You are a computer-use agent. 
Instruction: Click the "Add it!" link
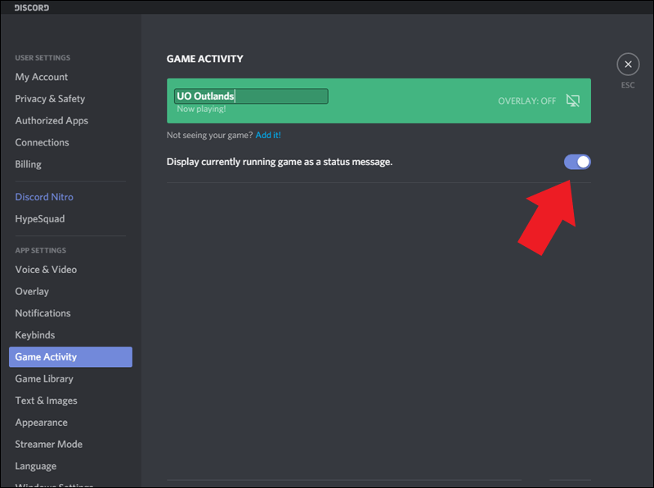pyautogui.click(x=268, y=135)
